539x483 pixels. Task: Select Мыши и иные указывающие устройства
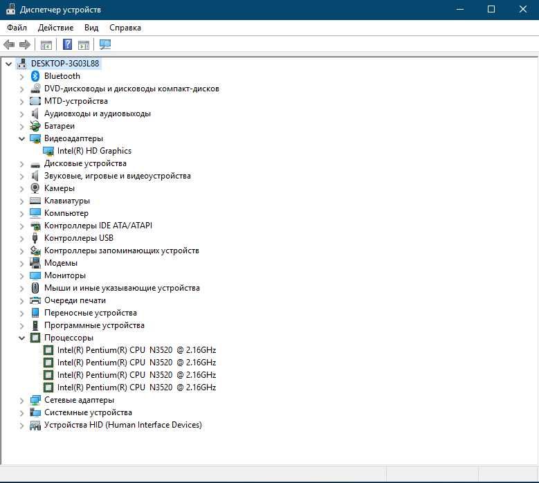click(122, 288)
